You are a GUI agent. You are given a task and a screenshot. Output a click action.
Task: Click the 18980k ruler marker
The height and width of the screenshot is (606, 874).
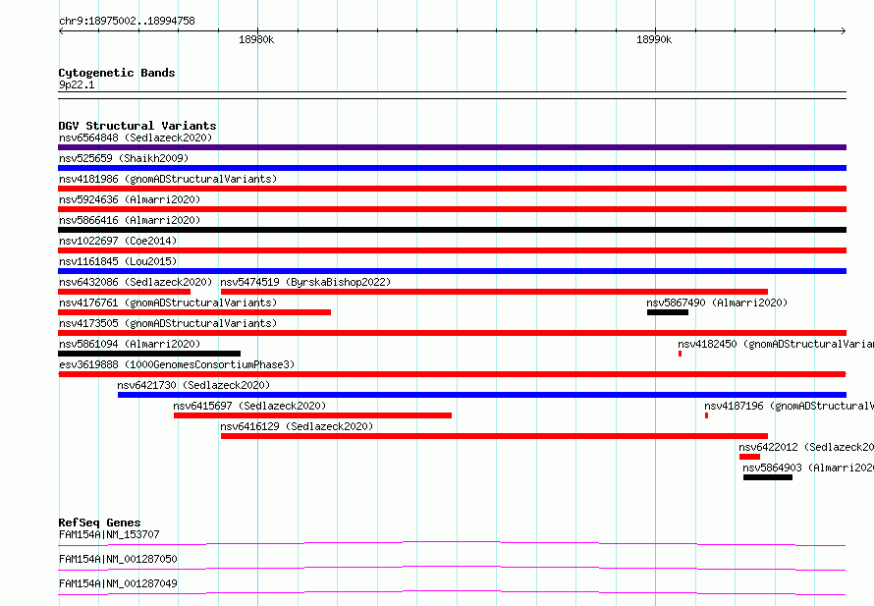256,39
